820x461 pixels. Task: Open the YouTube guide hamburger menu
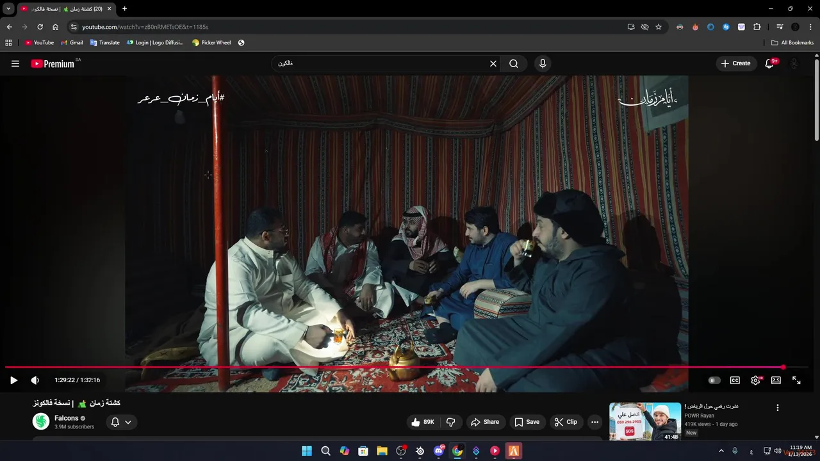click(x=15, y=63)
